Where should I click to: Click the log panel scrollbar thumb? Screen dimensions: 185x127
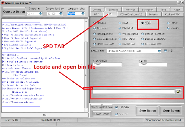86,75
